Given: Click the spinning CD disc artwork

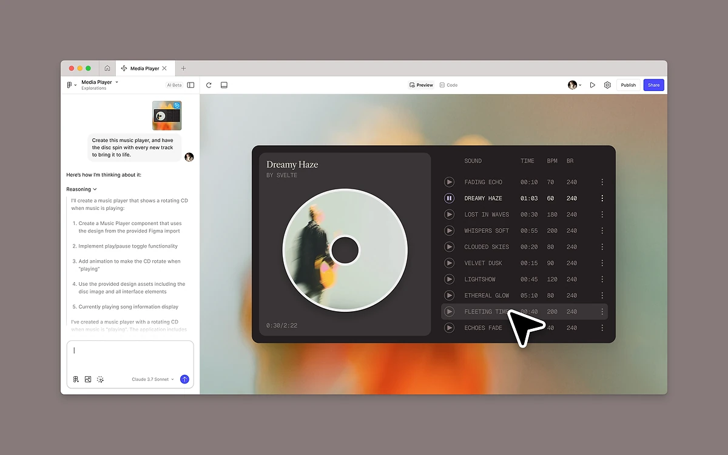Looking at the screenshot, I should tap(345, 250).
